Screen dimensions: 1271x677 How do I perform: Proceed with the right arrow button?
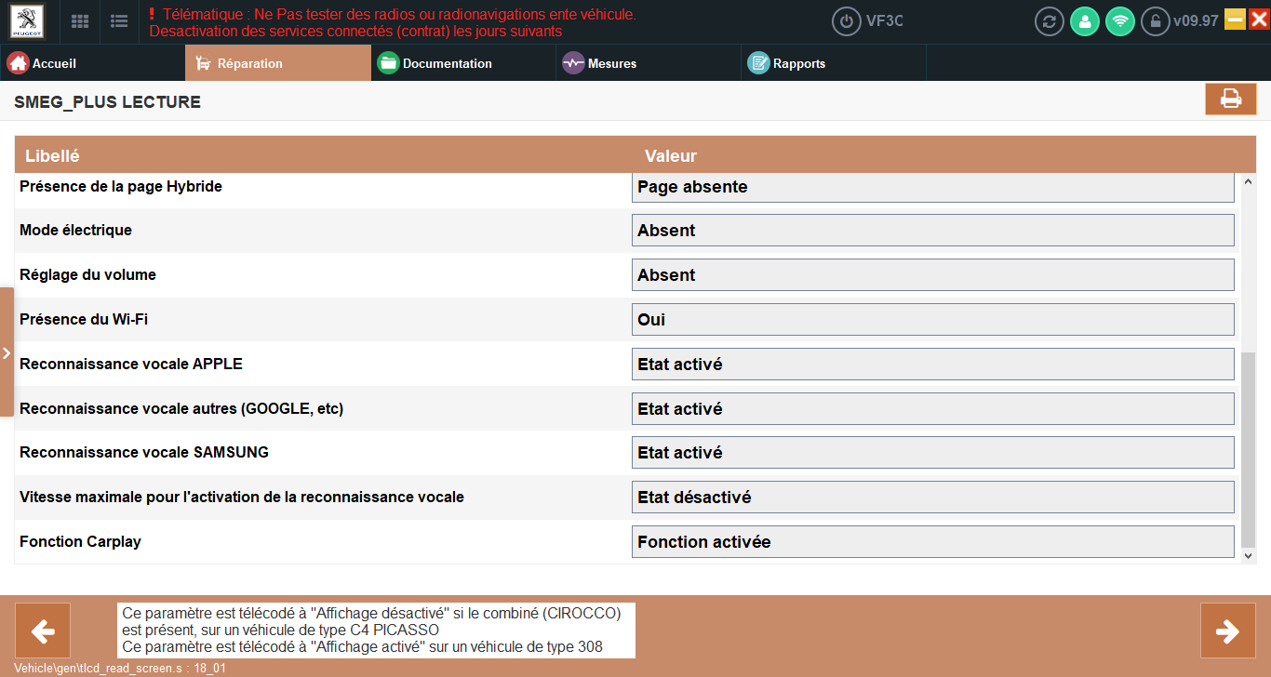click(x=1227, y=631)
